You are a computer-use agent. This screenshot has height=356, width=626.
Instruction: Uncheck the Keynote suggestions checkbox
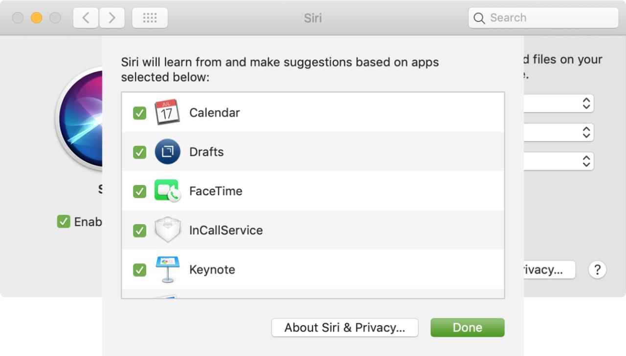pos(139,269)
